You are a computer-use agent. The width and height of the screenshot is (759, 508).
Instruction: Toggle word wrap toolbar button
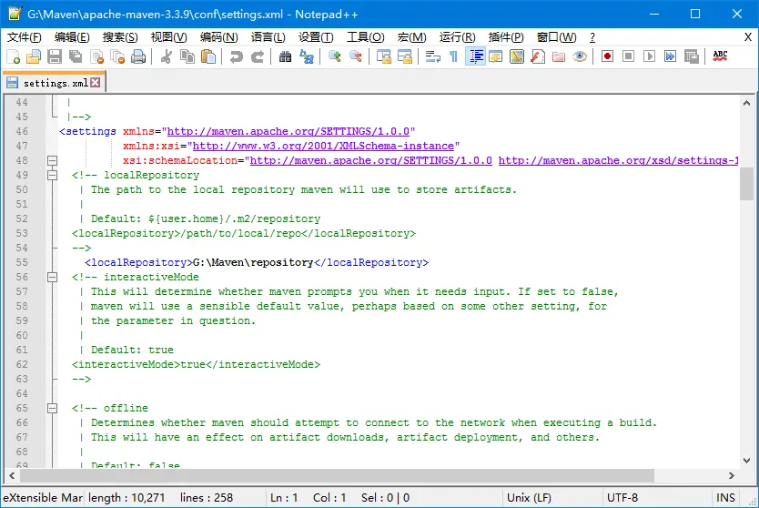coord(432,56)
